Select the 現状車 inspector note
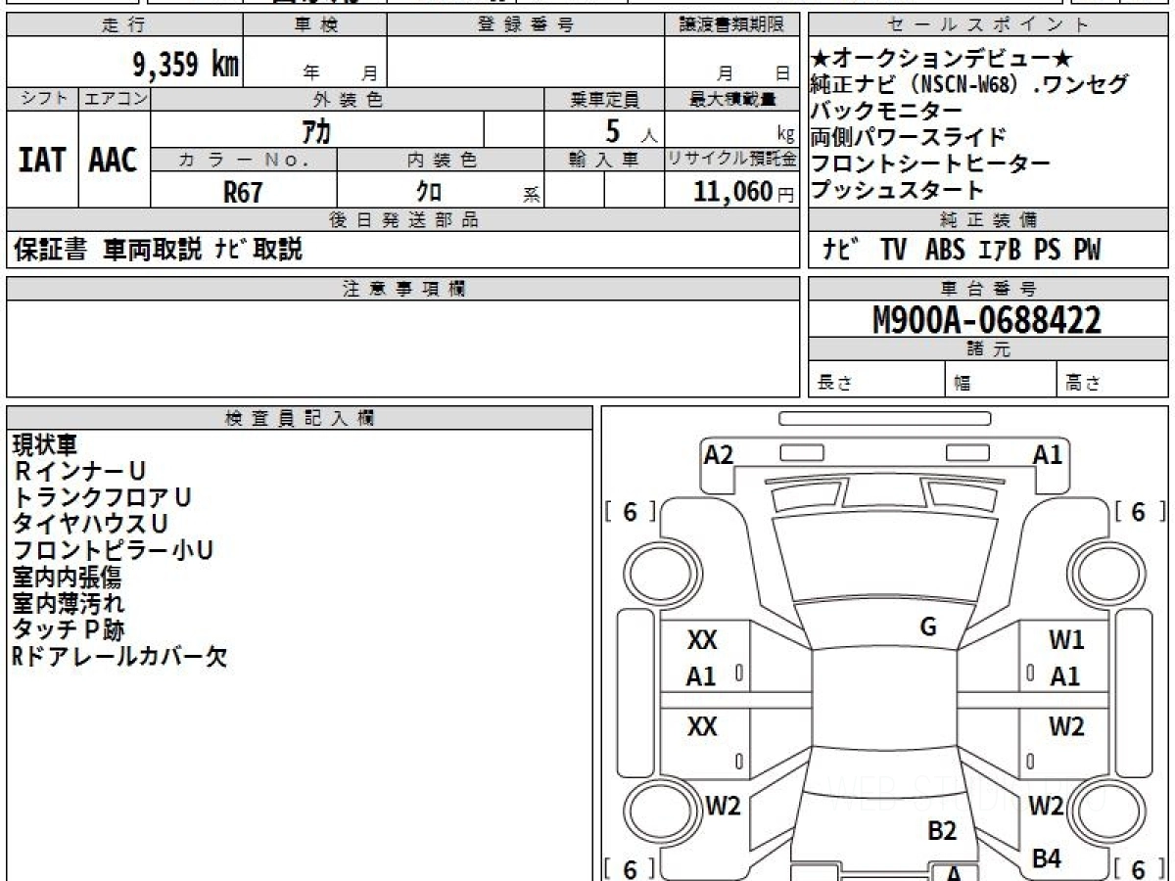 [44, 444]
